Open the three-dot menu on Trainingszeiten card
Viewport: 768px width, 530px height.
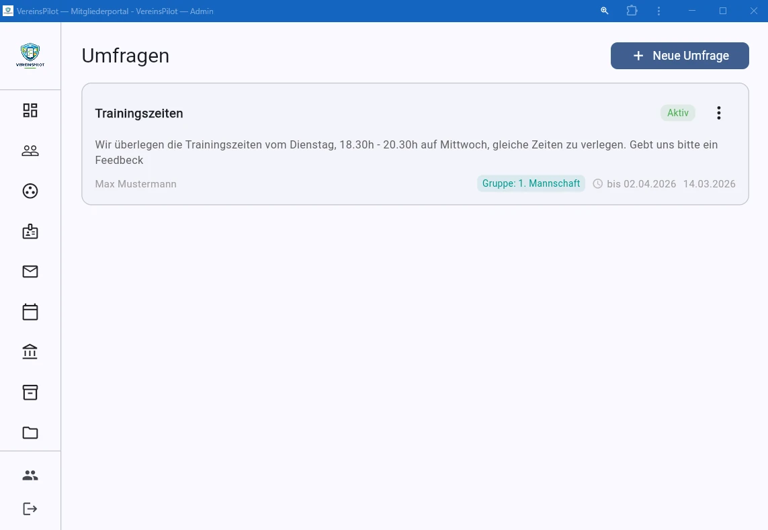pyautogui.click(x=719, y=113)
